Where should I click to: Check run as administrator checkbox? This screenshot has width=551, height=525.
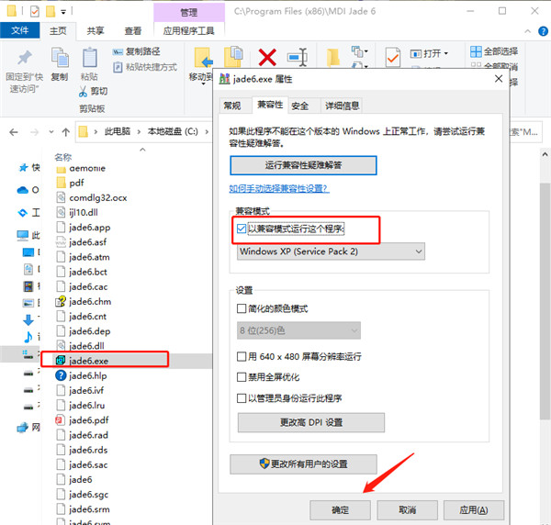click(242, 398)
